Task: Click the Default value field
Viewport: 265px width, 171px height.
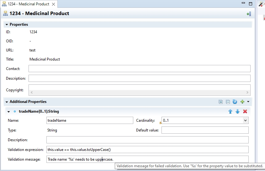Action: point(205,130)
